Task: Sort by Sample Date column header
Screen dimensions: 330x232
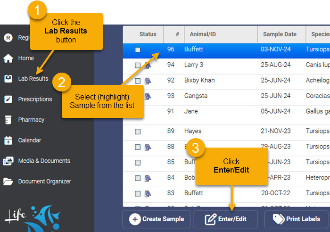Action: click(280, 34)
